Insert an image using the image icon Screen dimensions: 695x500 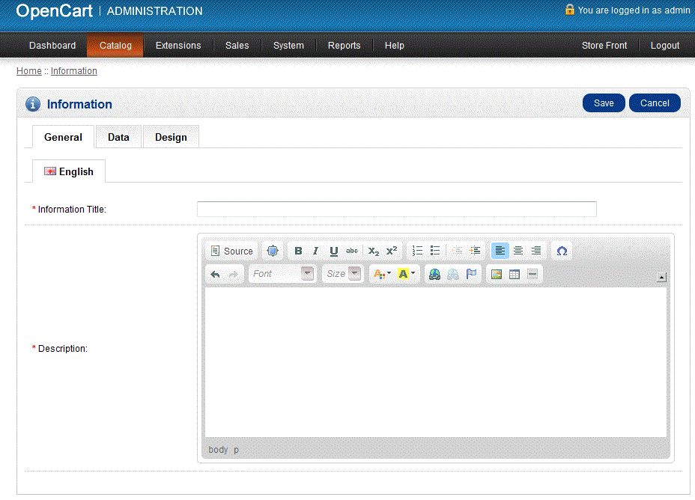coord(496,274)
